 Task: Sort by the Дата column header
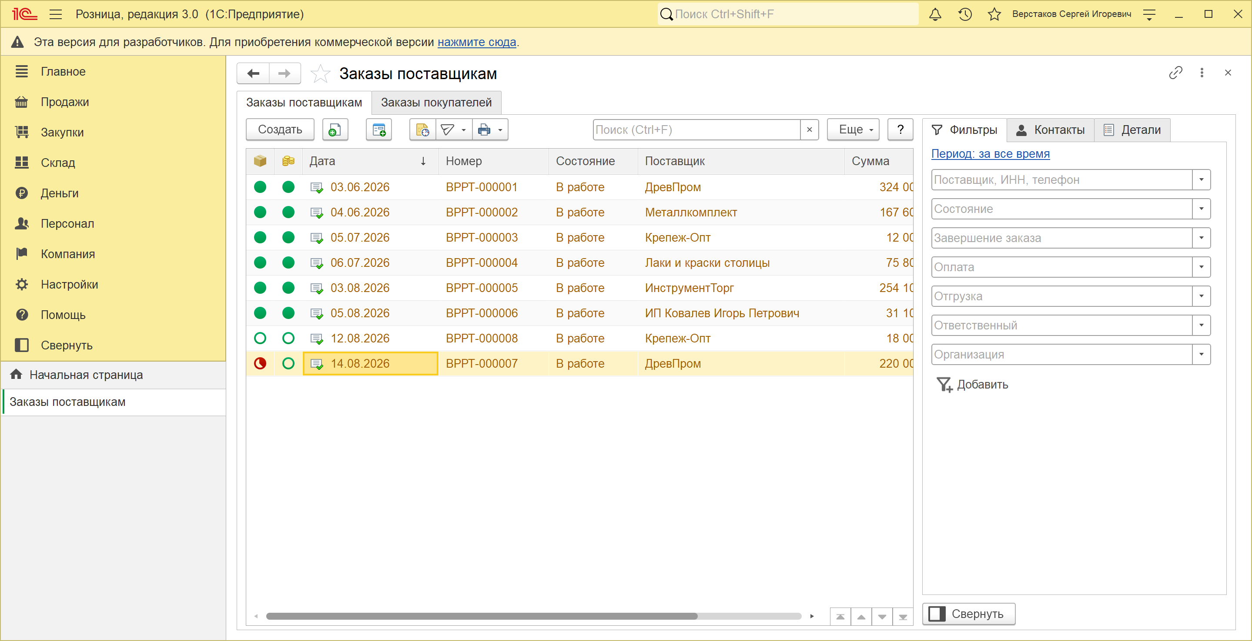pyautogui.click(x=370, y=161)
